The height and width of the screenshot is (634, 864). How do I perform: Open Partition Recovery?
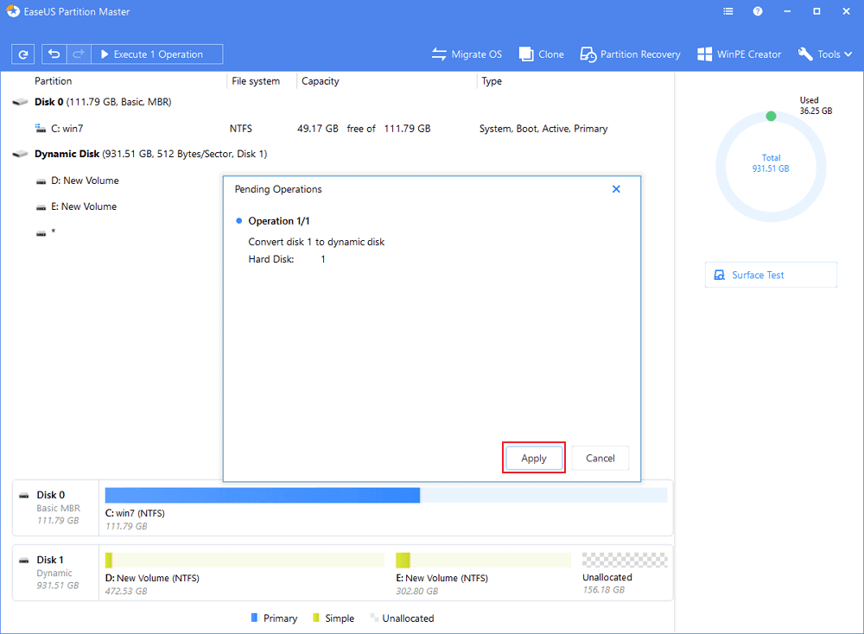pos(630,54)
